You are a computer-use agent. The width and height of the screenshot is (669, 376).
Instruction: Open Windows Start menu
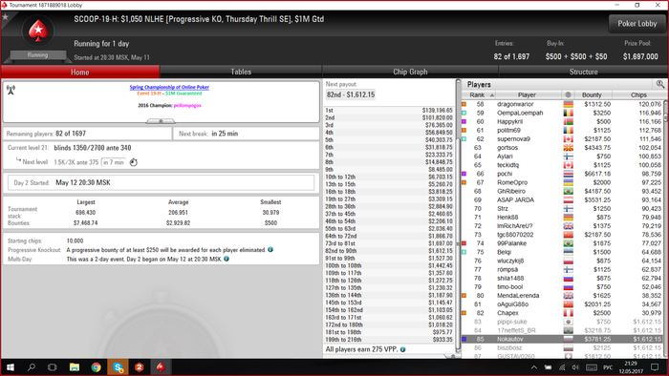pos(11,367)
